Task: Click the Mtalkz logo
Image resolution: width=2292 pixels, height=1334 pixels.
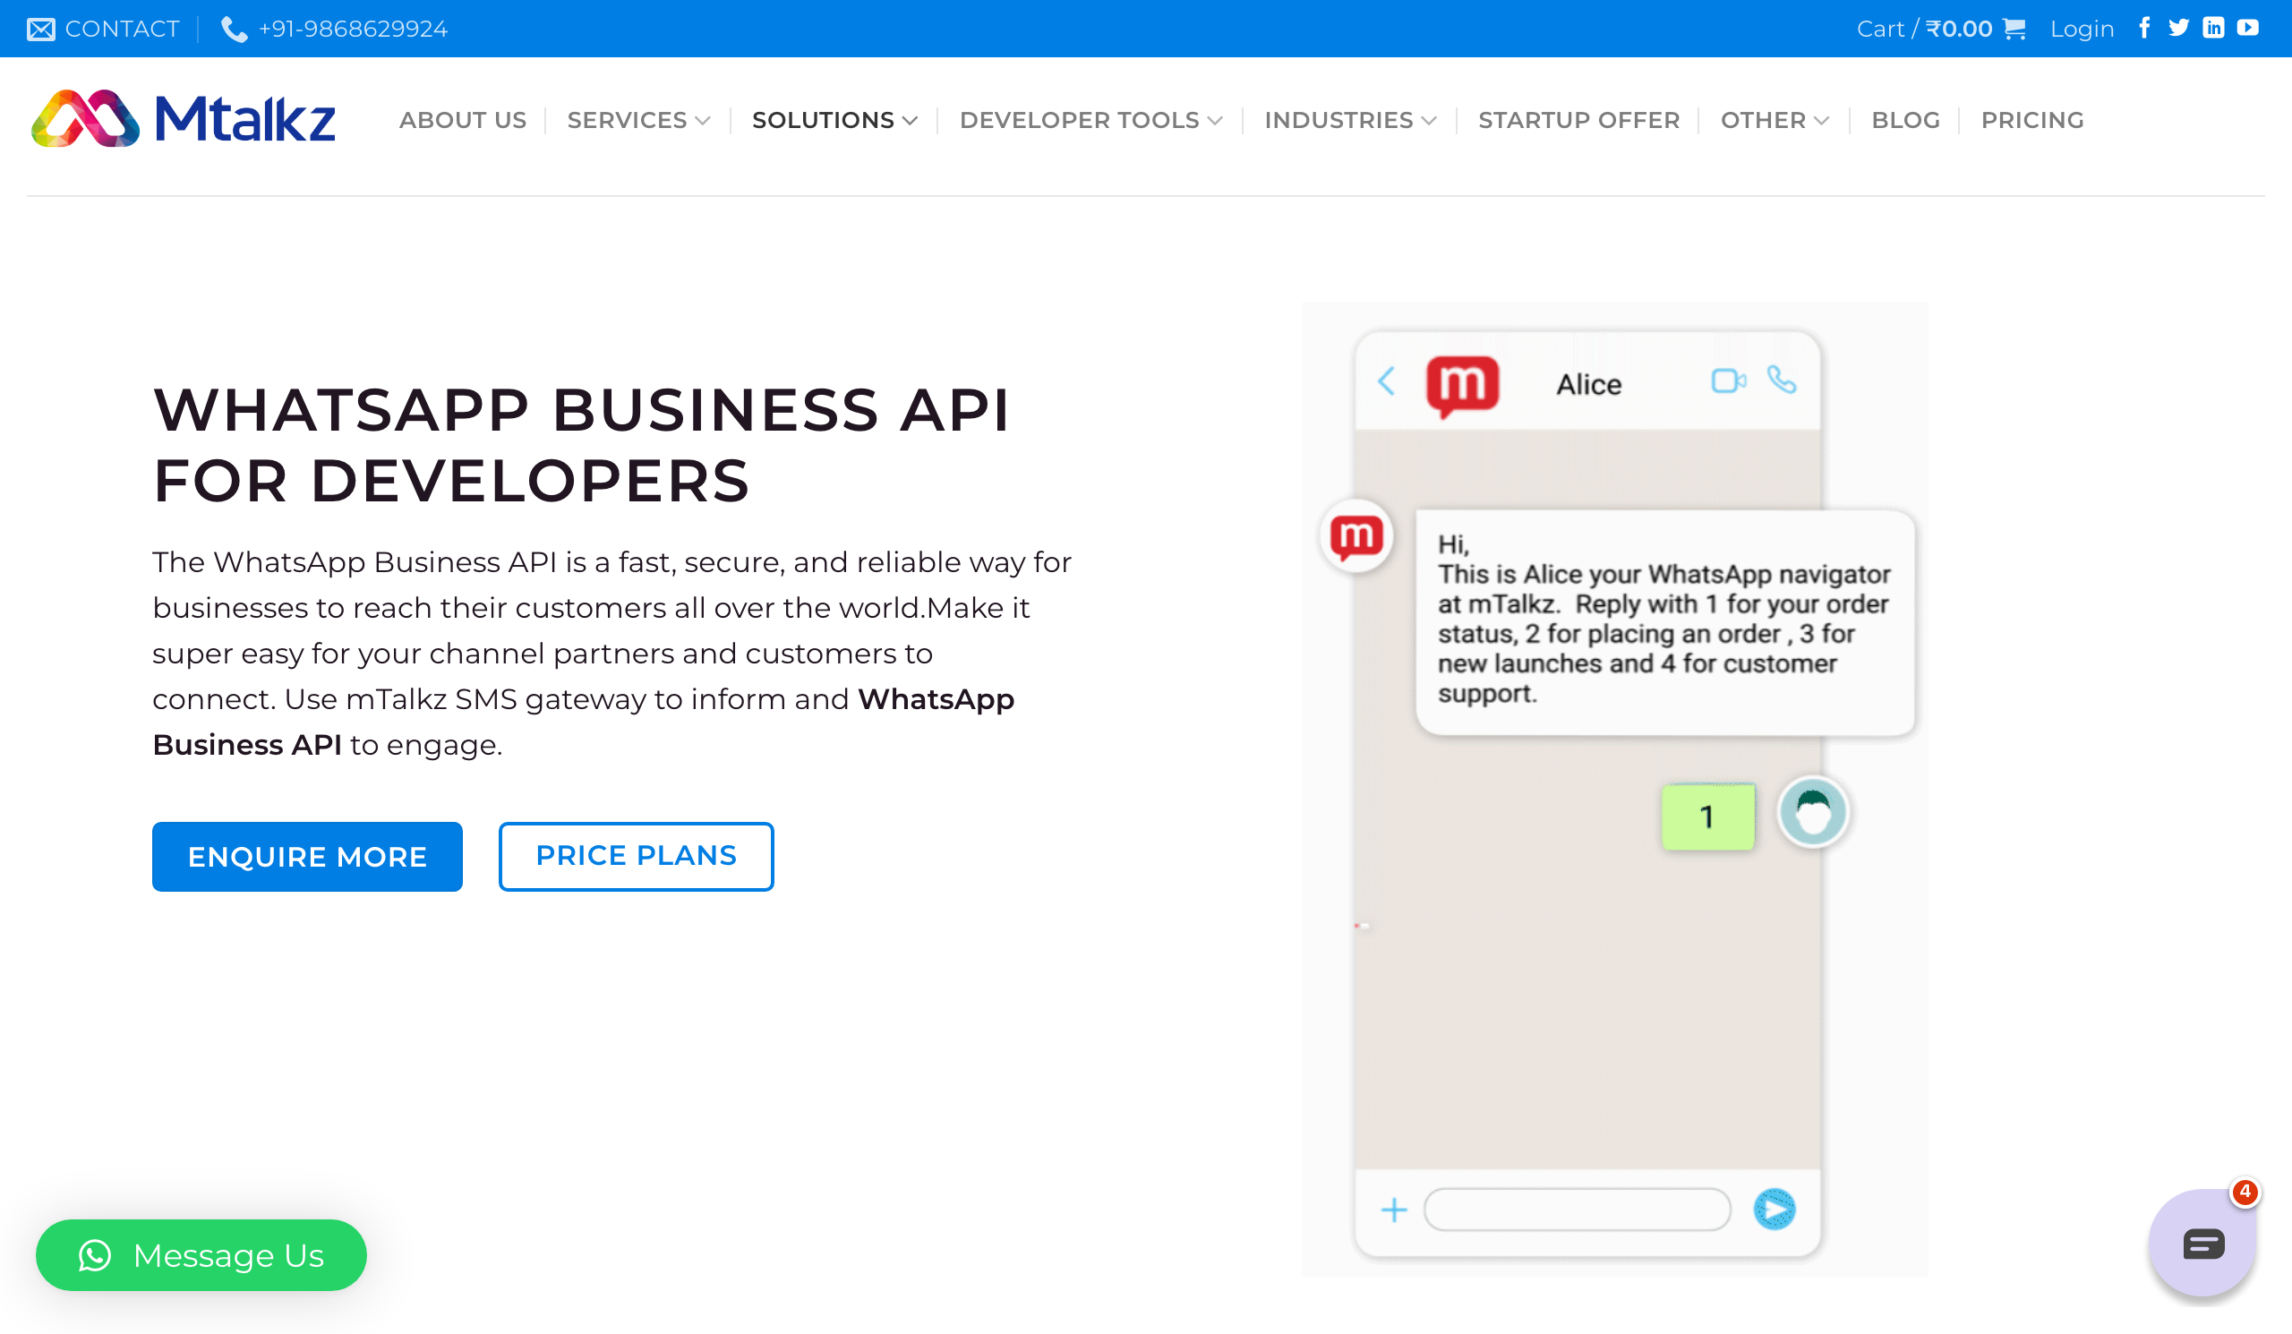Action: (x=183, y=118)
